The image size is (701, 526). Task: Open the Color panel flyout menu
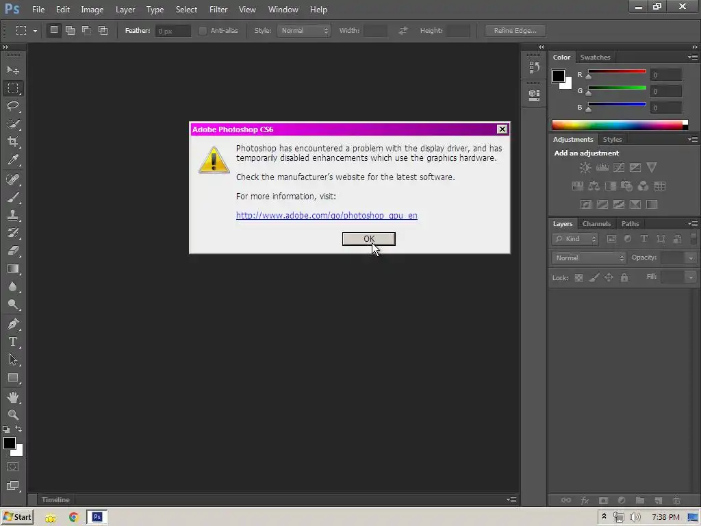(x=693, y=58)
